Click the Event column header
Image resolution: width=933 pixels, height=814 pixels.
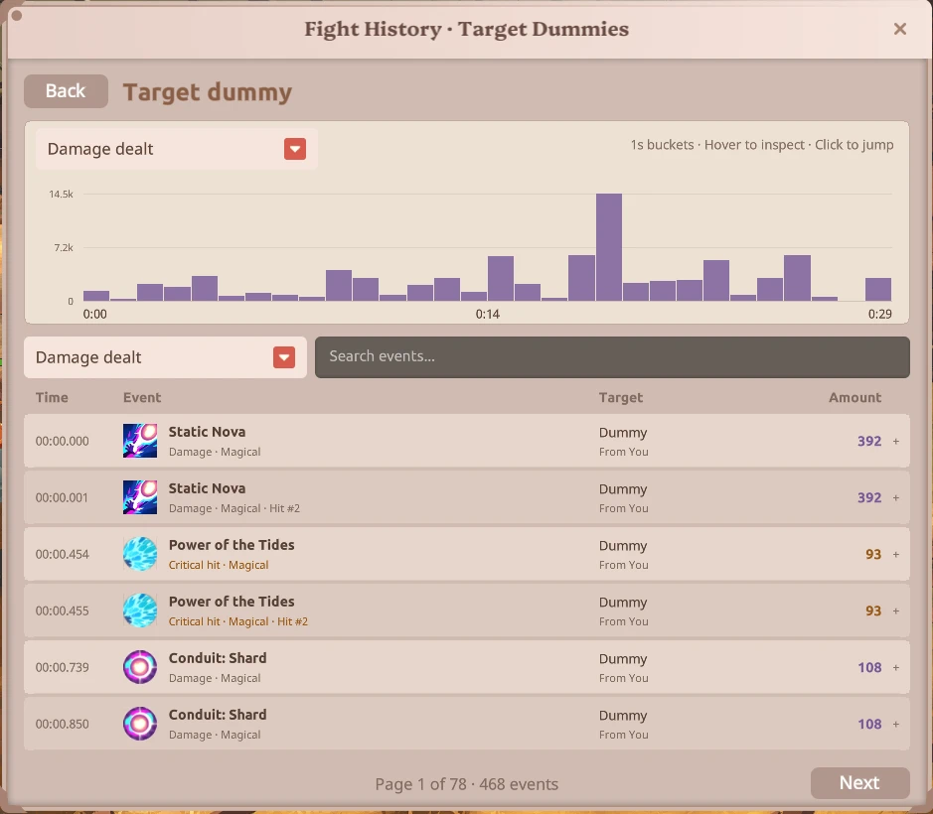tap(142, 397)
